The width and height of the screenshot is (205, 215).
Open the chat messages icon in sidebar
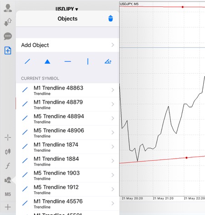[8, 36]
